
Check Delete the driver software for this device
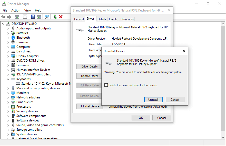click(106, 85)
